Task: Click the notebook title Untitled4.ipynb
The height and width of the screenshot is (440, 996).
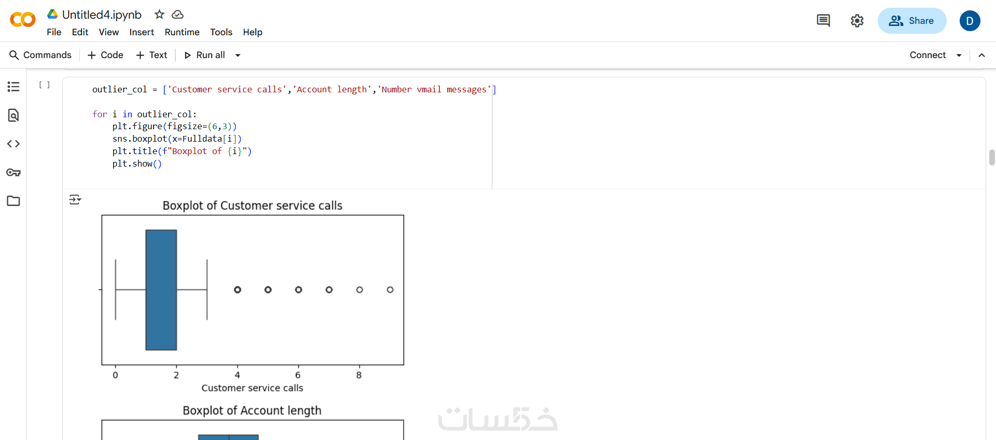Action: (x=102, y=15)
